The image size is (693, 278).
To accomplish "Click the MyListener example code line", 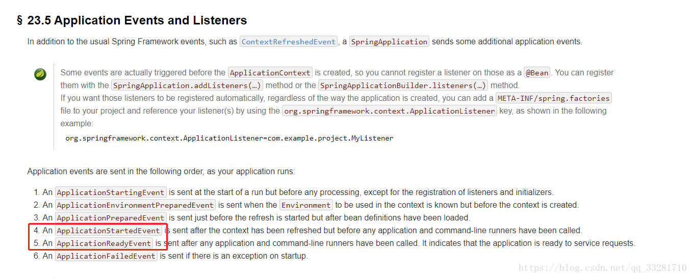I will pyautogui.click(x=229, y=138).
